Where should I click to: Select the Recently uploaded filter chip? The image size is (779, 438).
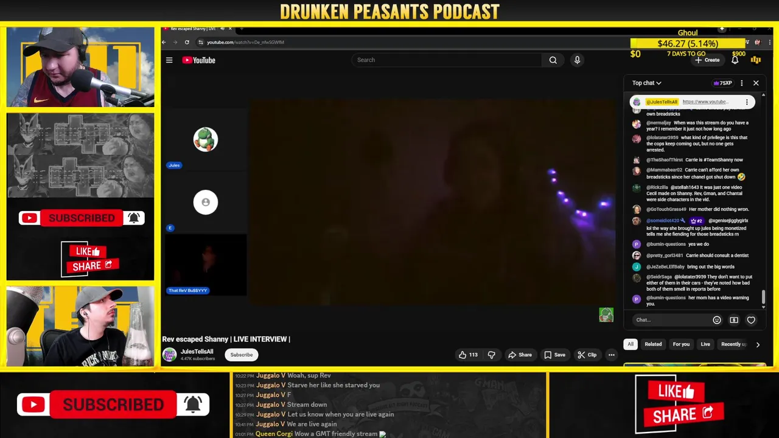(733, 344)
